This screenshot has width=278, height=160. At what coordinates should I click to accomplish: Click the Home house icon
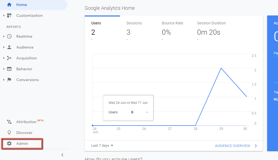9,5
